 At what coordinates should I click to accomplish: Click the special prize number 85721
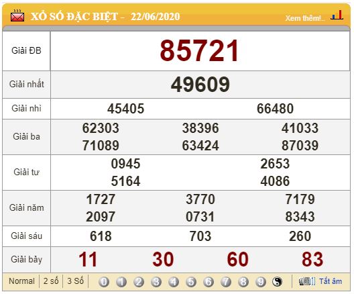(199, 50)
